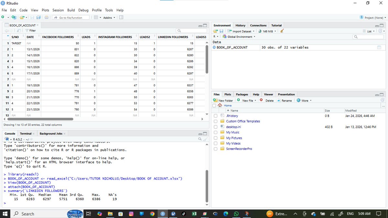Open the More dropdown in Files pane
Image resolution: width=388 pixels, height=218 pixels.
pyautogui.click(x=304, y=100)
